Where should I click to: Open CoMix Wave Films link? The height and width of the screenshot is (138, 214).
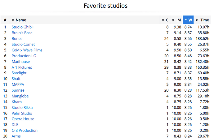pyautogui.click(x=27, y=50)
